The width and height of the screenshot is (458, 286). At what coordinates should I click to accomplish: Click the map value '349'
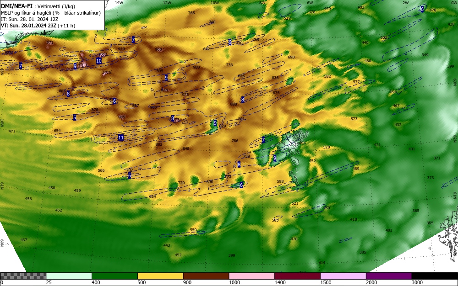coord(425,55)
